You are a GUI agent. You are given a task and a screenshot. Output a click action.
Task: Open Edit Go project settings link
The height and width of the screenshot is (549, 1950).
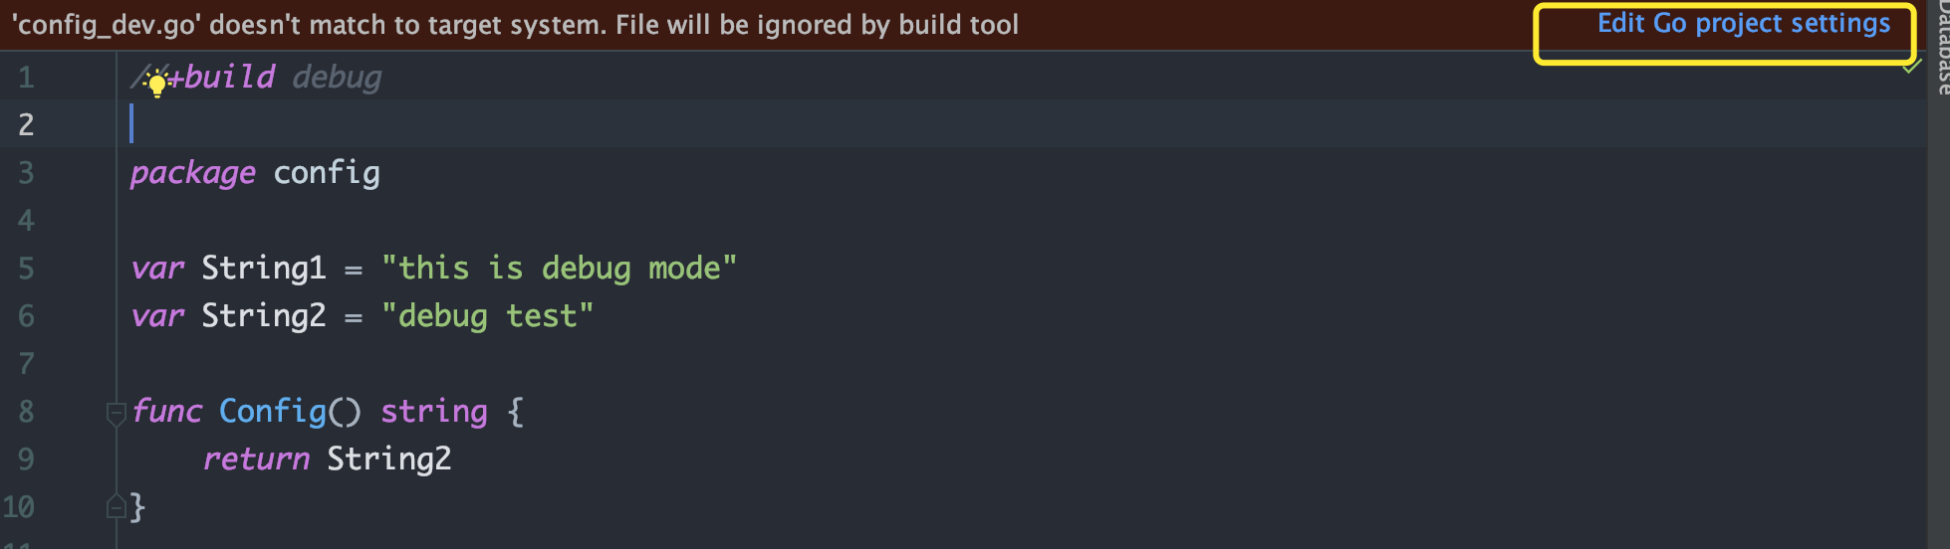click(1743, 24)
